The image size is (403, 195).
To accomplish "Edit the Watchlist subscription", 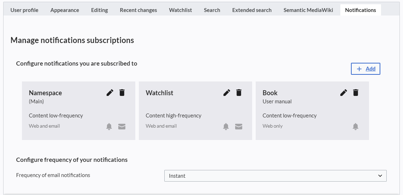I will click(x=227, y=92).
